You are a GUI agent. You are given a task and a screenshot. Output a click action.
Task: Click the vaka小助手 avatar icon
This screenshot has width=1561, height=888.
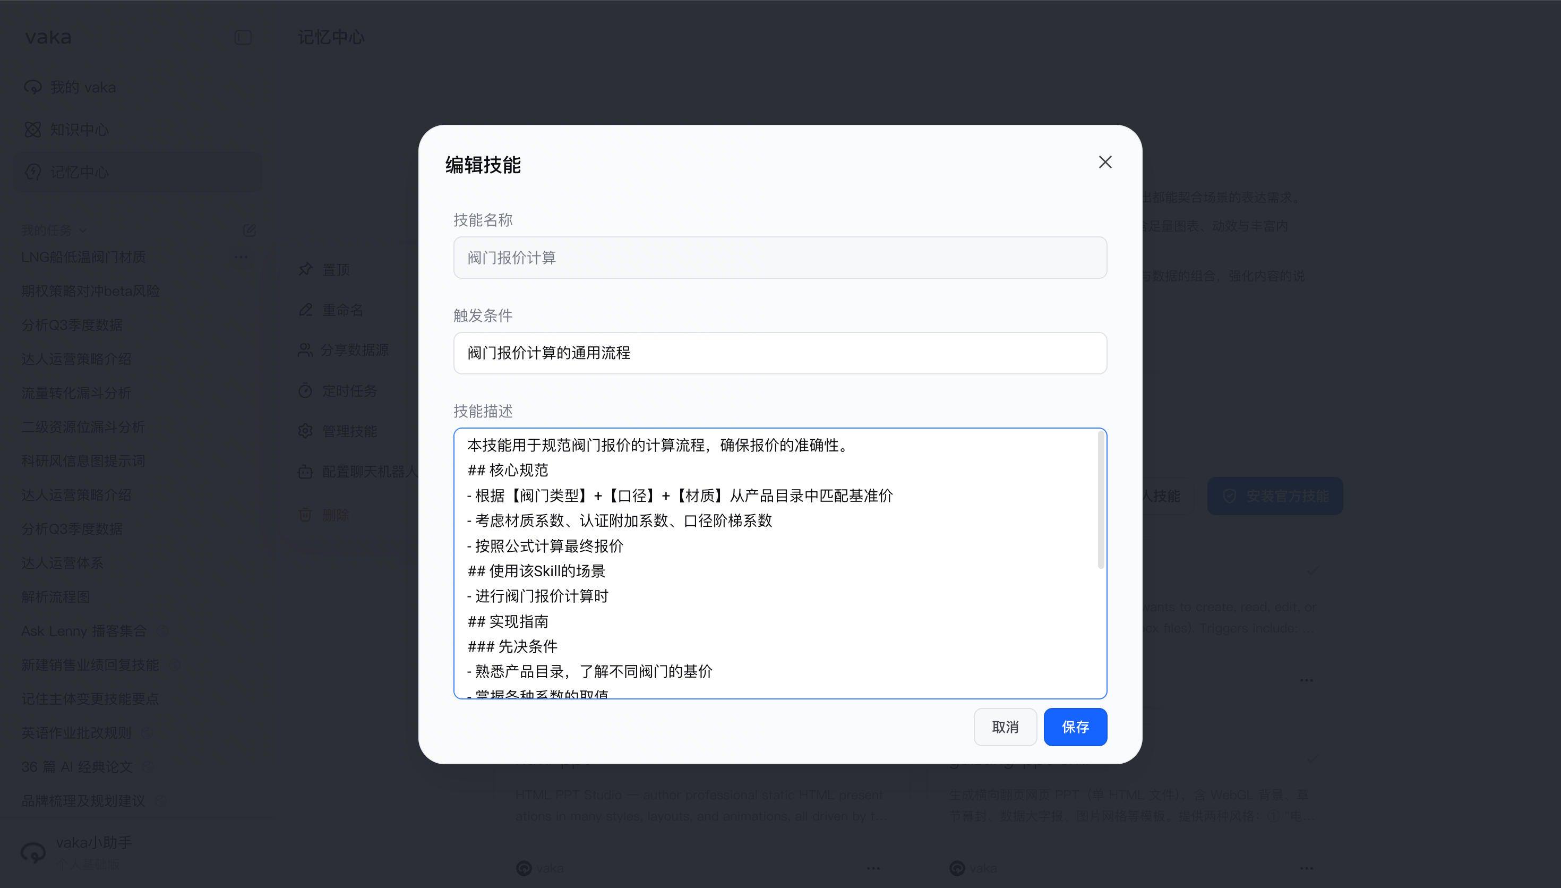(33, 852)
